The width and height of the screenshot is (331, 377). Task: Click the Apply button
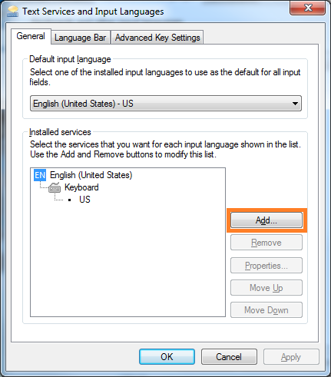click(291, 356)
